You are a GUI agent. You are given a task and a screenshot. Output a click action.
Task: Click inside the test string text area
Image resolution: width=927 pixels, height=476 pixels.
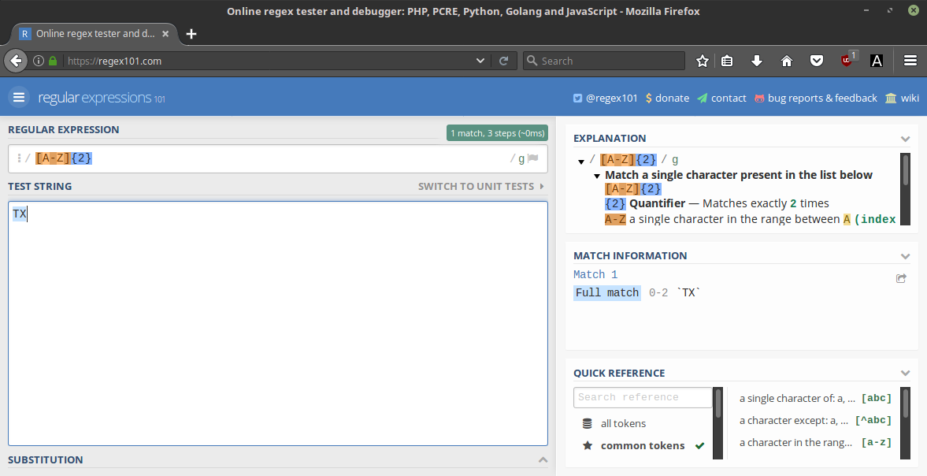[278, 323]
